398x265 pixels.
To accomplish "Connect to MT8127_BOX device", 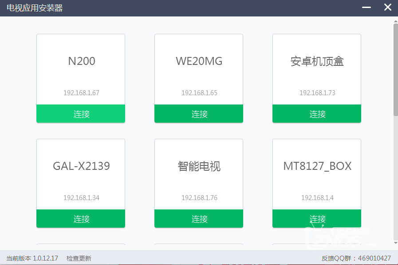I will 317,218.
